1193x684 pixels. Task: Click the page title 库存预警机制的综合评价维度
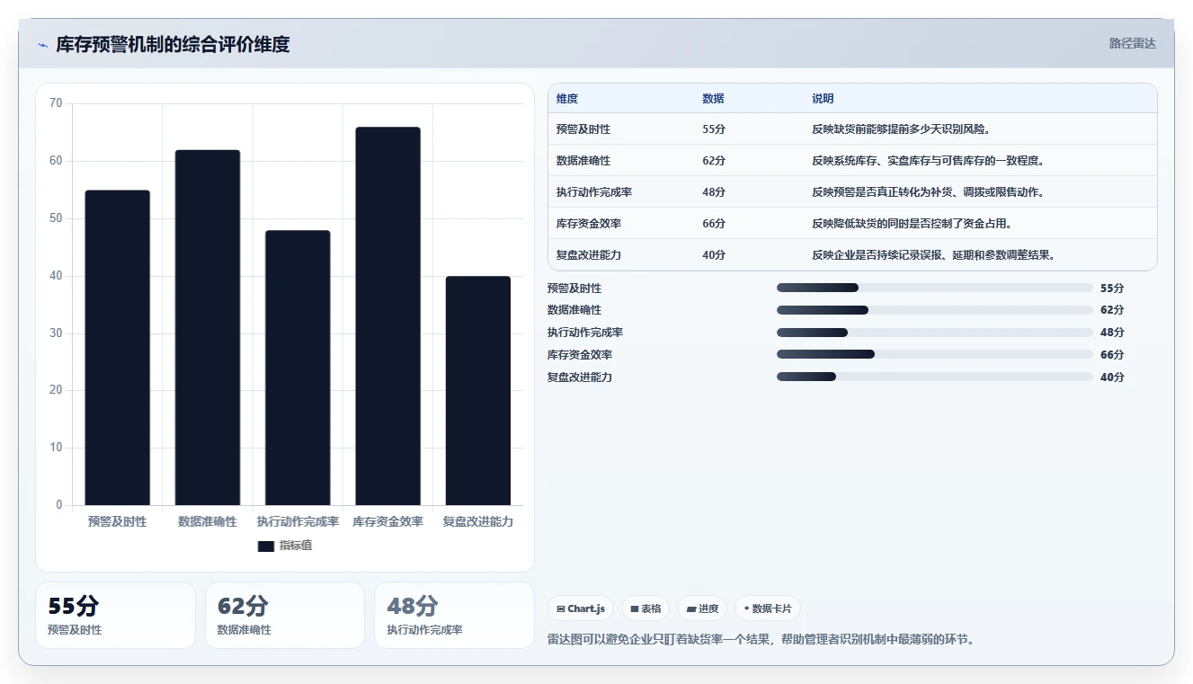(173, 45)
